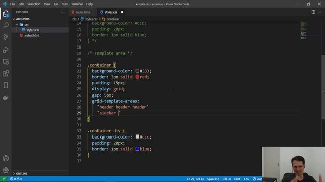
Task: Click the VS Code logo in the title bar
Action: pyautogui.click(x=5, y=4)
